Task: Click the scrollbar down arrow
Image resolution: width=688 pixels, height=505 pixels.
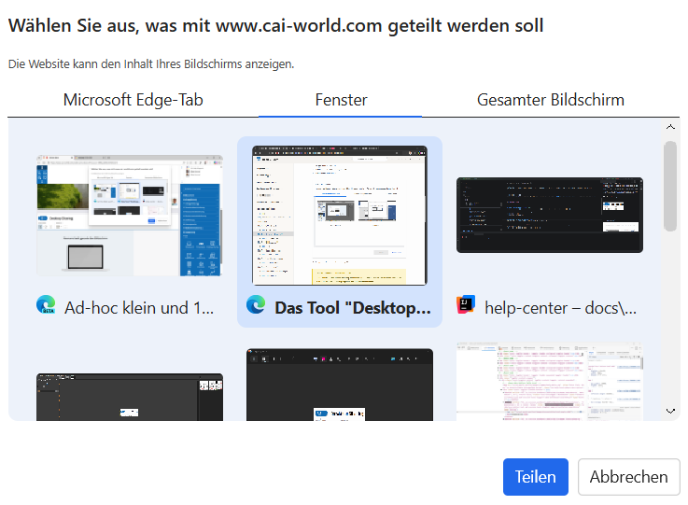Action: pyautogui.click(x=670, y=410)
